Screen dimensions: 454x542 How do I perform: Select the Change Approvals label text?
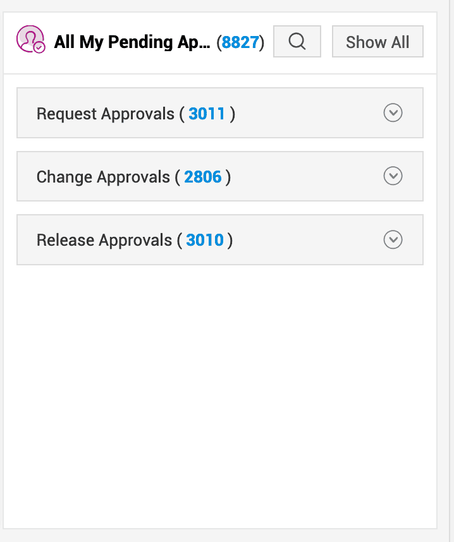click(x=103, y=177)
